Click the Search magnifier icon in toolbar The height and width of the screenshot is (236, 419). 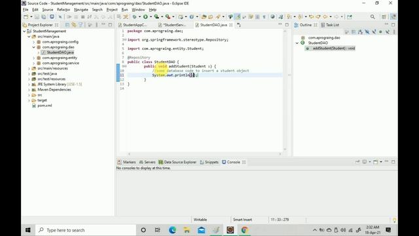coord(373,17)
